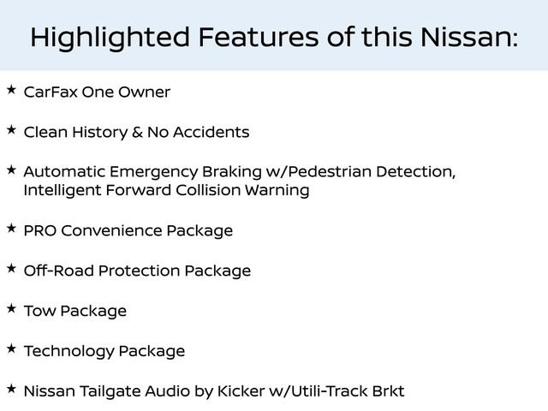Click the 'Automatic Emergency Braking w/Pedestrian Detection' line
The image size is (548, 411).
coord(239,172)
